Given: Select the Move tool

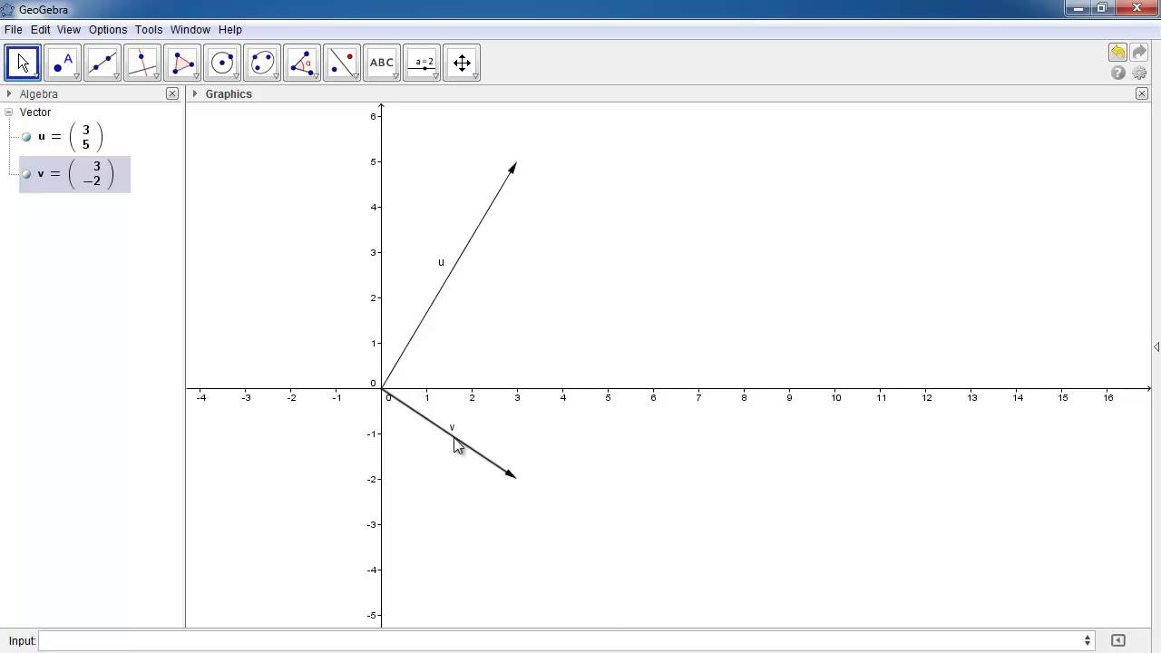Looking at the screenshot, I should tap(23, 62).
